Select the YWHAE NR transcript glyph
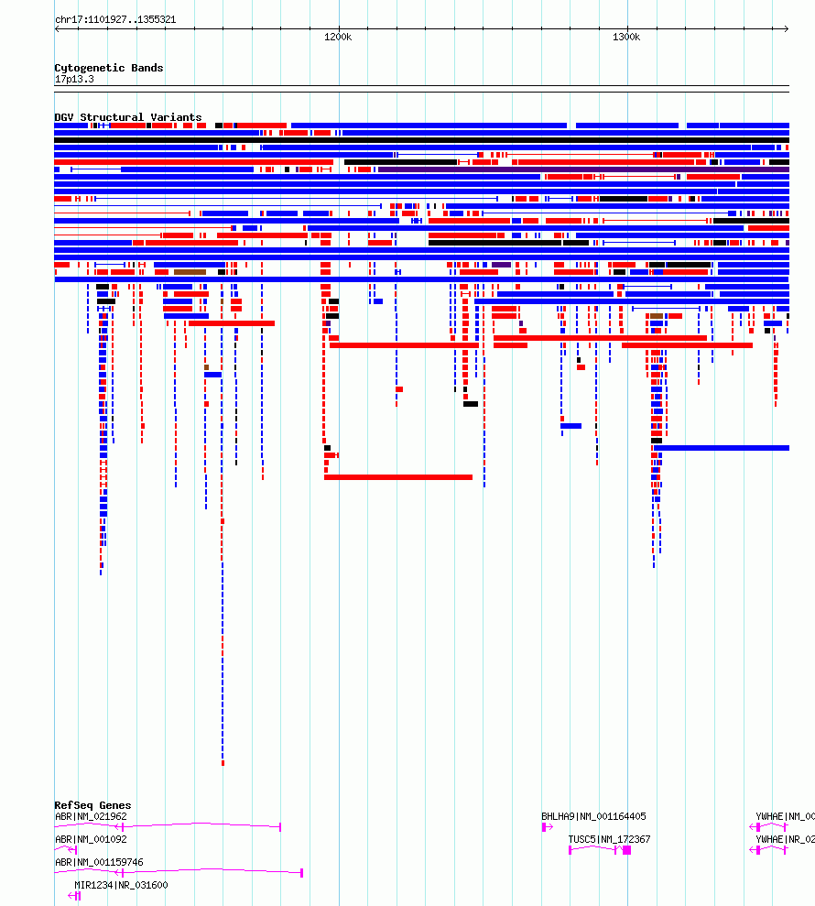 (x=769, y=849)
